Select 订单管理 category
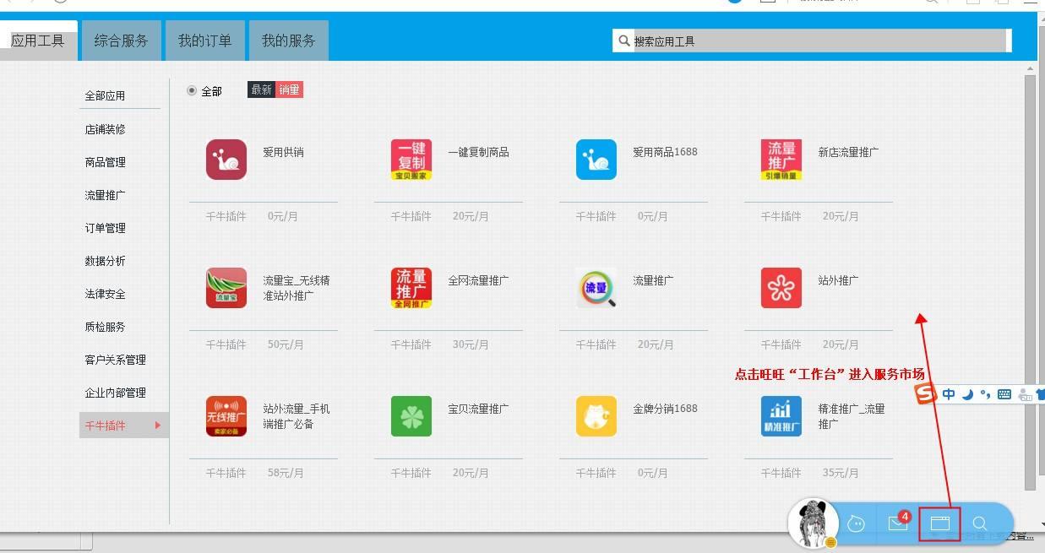The image size is (1045, 553). tap(105, 228)
